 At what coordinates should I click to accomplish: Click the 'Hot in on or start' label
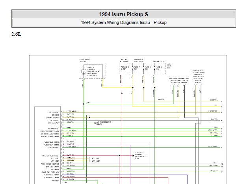click(x=138, y=61)
